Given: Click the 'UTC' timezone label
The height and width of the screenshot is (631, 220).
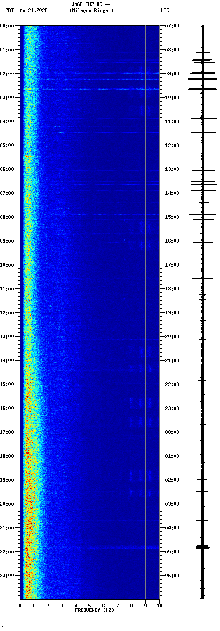Looking at the screenshot, I should coord(165,10).
